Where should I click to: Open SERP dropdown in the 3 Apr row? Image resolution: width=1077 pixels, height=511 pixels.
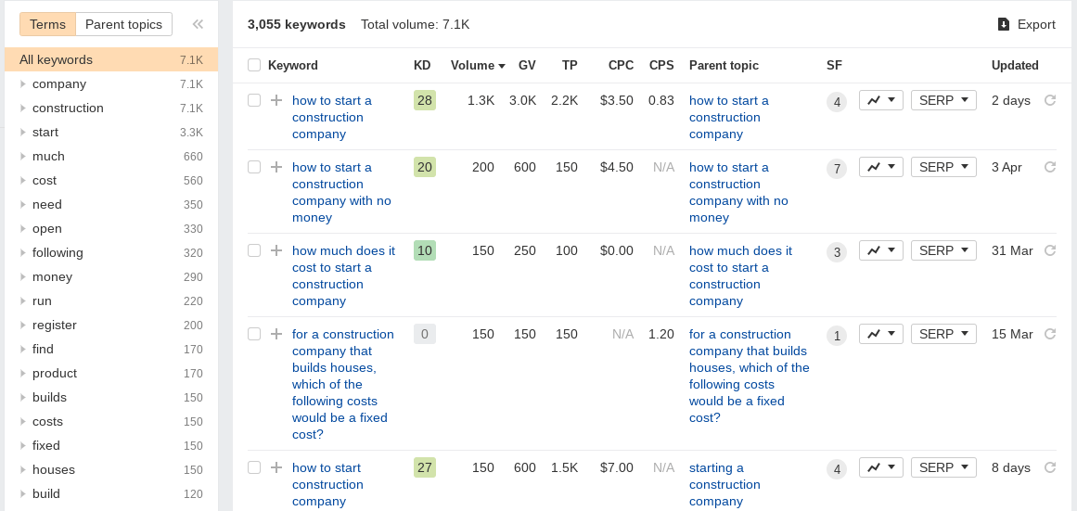(943, 167)
